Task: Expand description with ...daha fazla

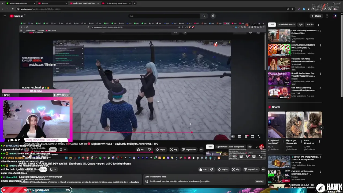Action: 134,182
